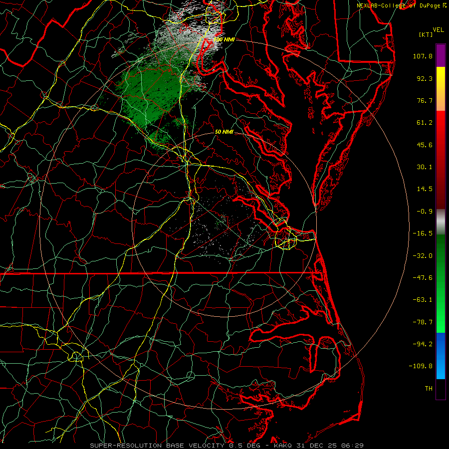
Task: Click the 0.5 DEG elevation text
Action: coord(244,446)
